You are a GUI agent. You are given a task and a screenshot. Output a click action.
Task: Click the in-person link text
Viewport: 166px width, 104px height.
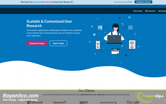(37, 2)
